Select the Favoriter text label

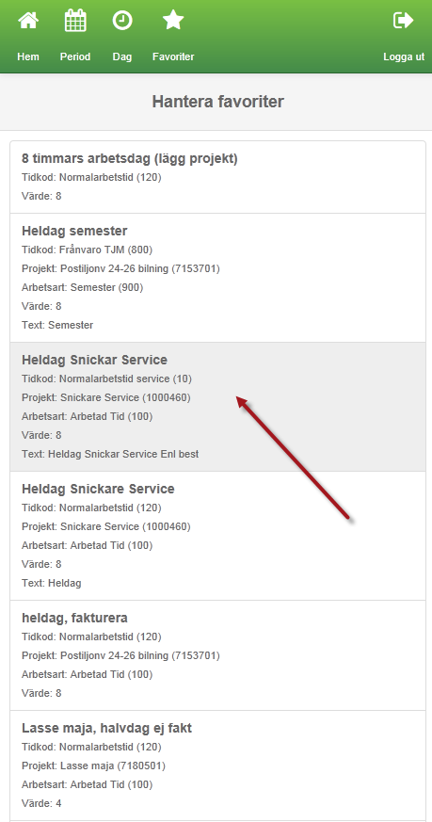pyautogui.click(x=173, y=56)
